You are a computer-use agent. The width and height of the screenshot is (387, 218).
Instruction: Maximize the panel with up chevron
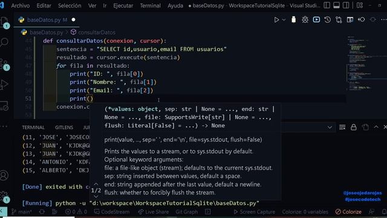(x=376, y=127)
